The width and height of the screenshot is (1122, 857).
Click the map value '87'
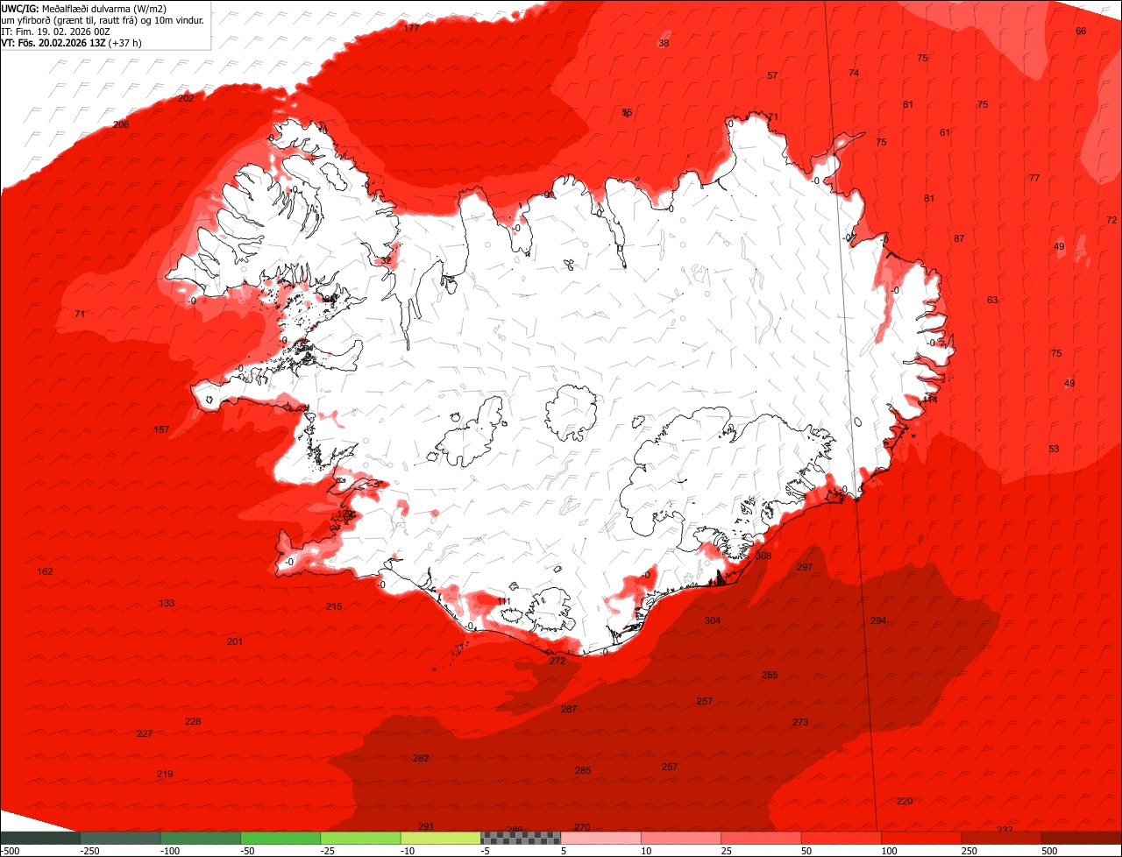959,238
